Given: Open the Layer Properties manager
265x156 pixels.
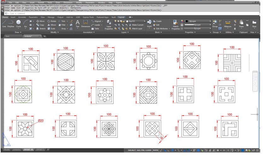Looking at the screenshot, I should coord(109,25).
